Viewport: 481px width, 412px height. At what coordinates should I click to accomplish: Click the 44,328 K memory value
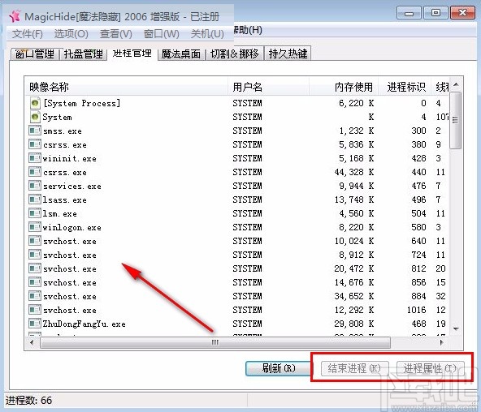pyautogui.click(x=354, y=172)
